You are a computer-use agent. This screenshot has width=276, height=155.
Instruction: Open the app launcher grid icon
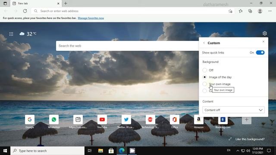coord(11,34)
